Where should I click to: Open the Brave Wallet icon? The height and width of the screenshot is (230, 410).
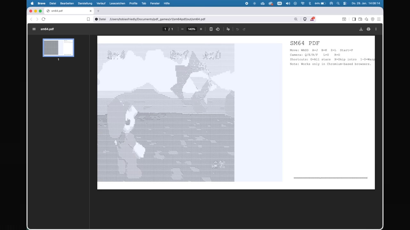[x=360, y=19]
